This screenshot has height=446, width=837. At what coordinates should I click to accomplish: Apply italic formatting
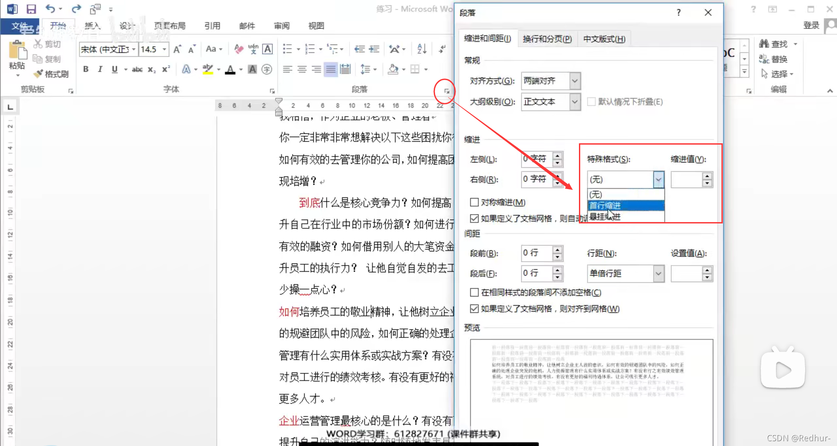point(100,69)
